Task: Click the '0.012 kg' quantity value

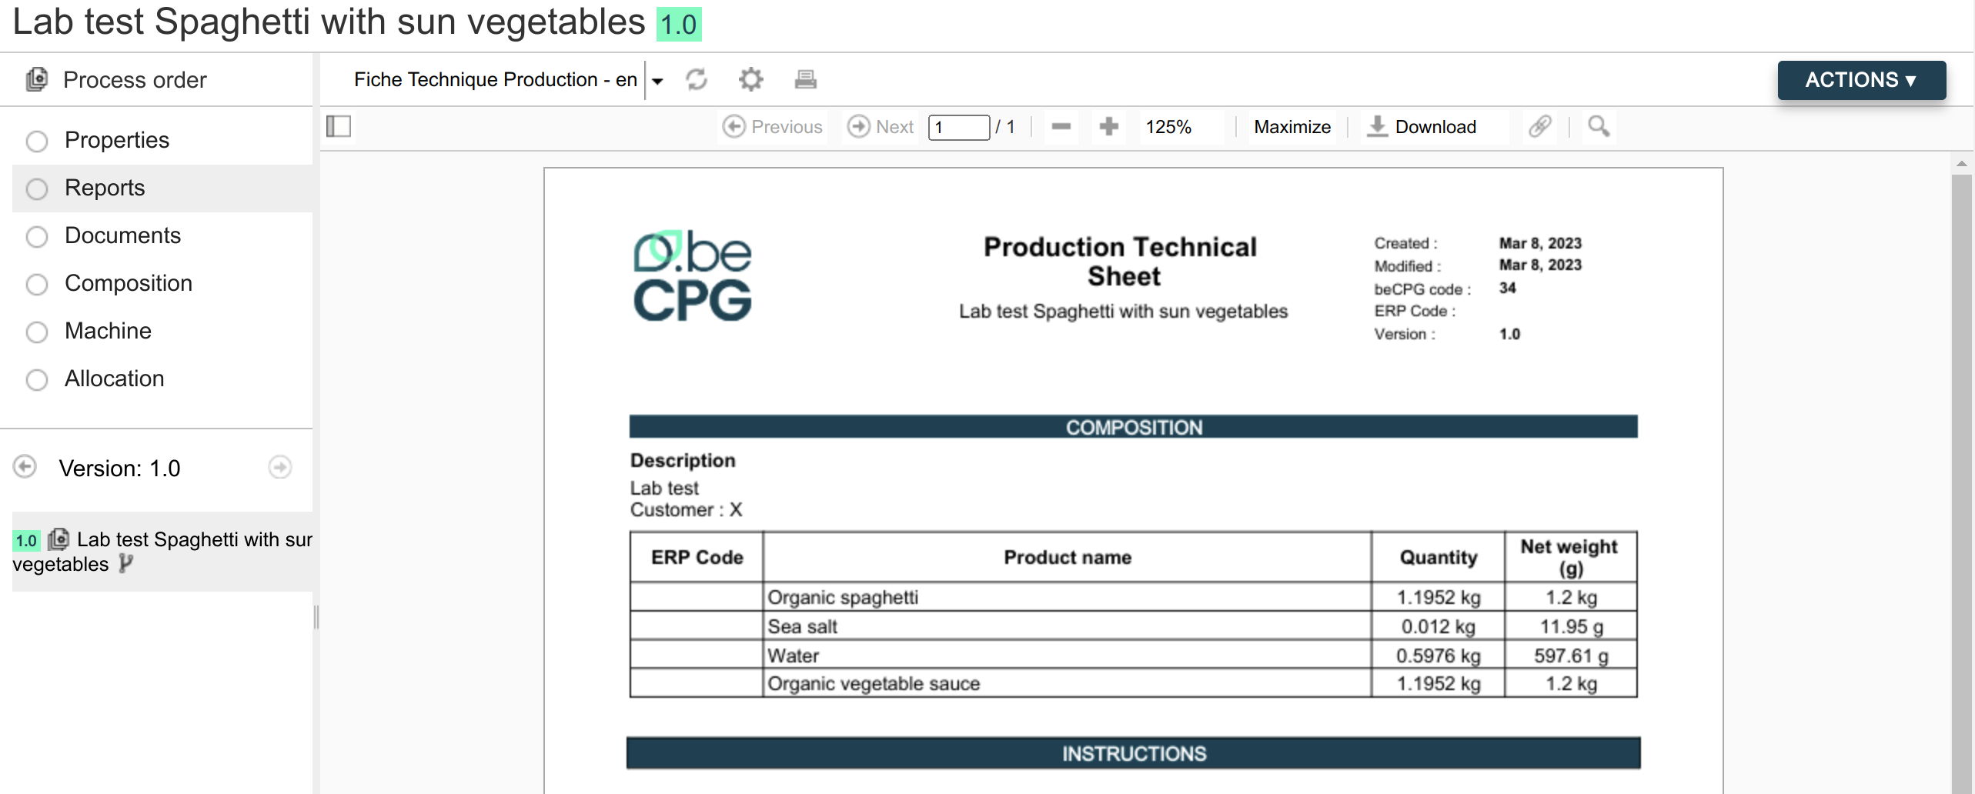Action: 1438,626
